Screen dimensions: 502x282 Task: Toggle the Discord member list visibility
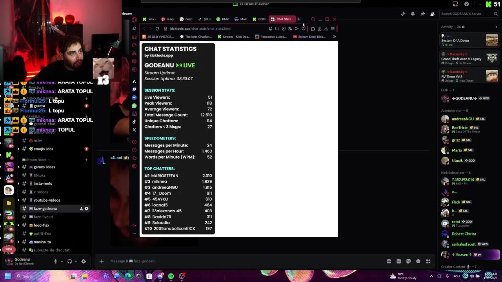(433, 14)
